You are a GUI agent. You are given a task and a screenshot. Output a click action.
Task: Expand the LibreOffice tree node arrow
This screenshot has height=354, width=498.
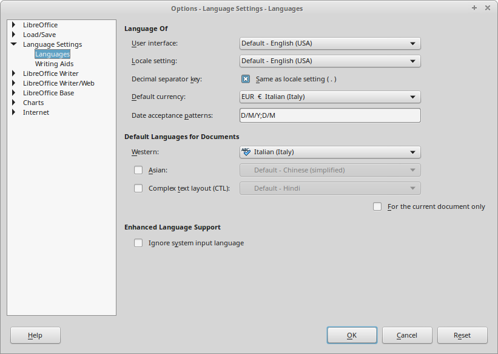click(13, 25)
